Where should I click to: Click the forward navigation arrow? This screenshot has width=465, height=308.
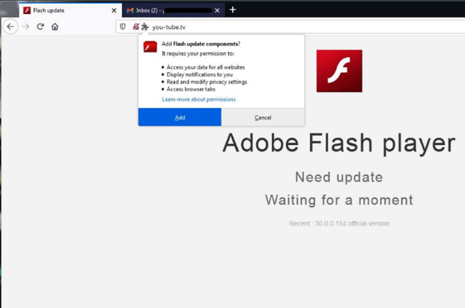tap(26, 27)
